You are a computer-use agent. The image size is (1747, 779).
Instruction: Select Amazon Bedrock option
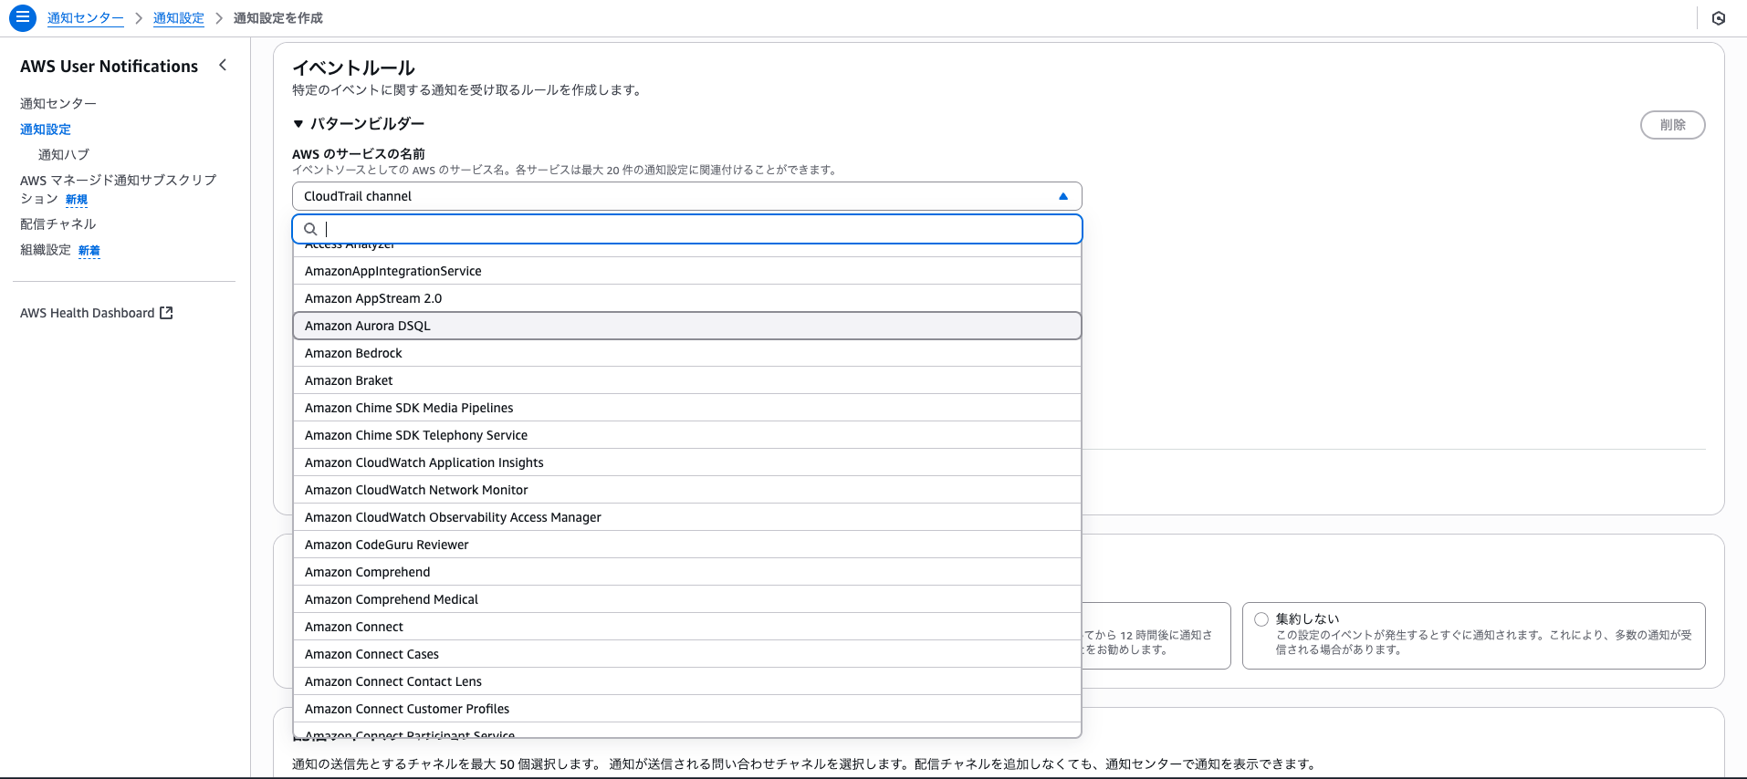pos(686,353)
